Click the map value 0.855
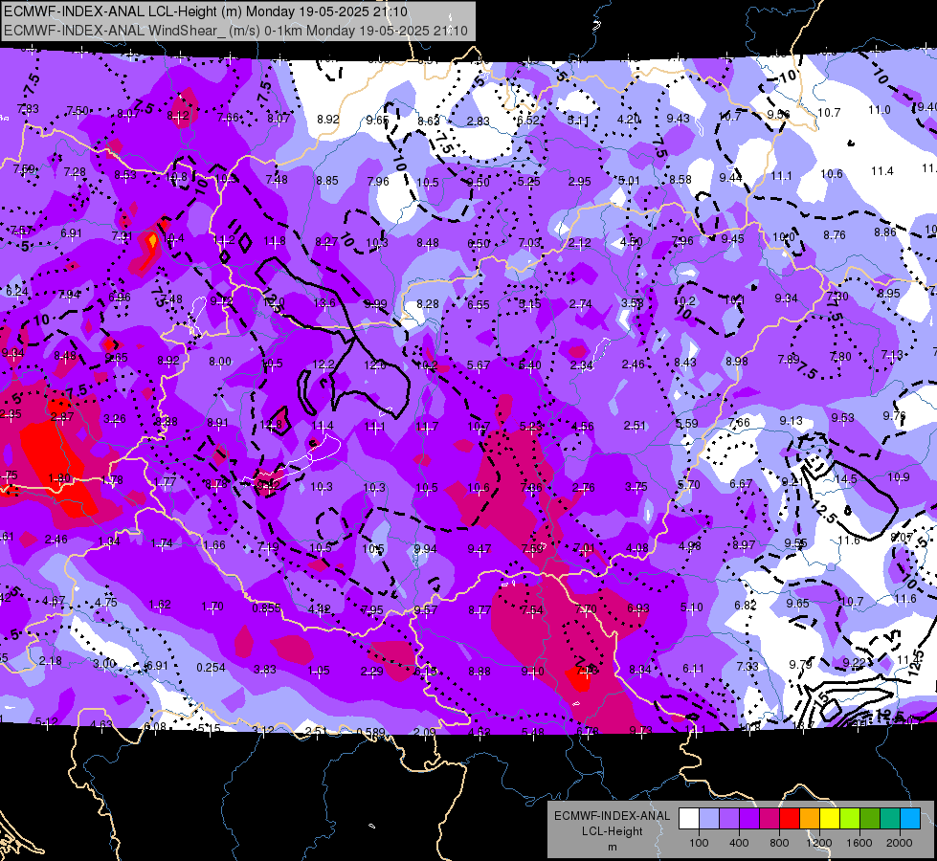937x861 pixels. (x=266, y=608)
